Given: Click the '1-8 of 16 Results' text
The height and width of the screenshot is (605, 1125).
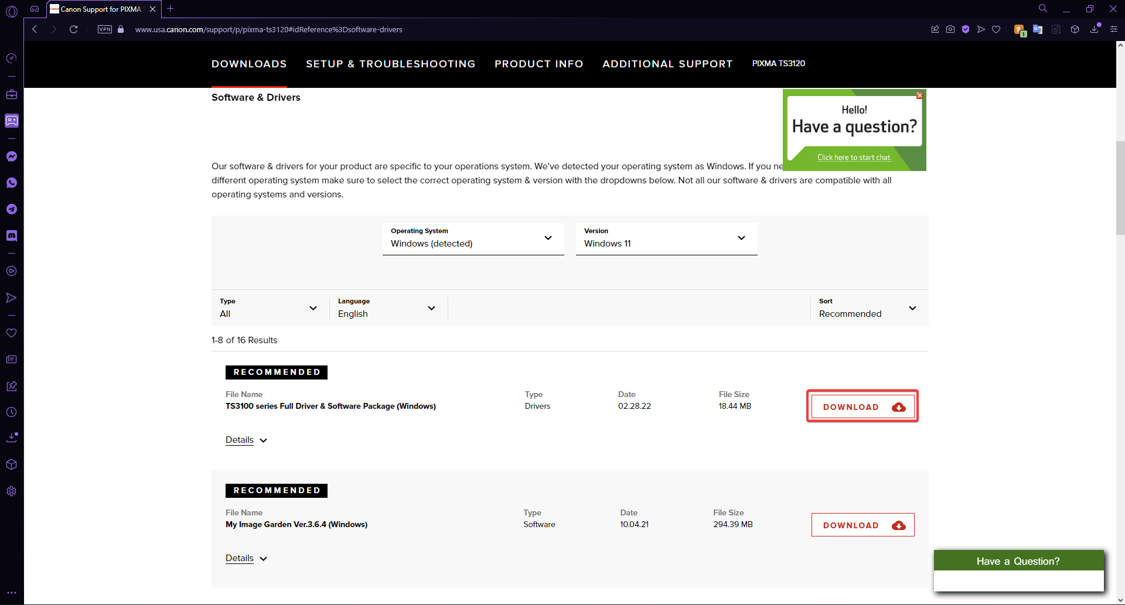Looking at the screenshot, I should tap(244, 340).
